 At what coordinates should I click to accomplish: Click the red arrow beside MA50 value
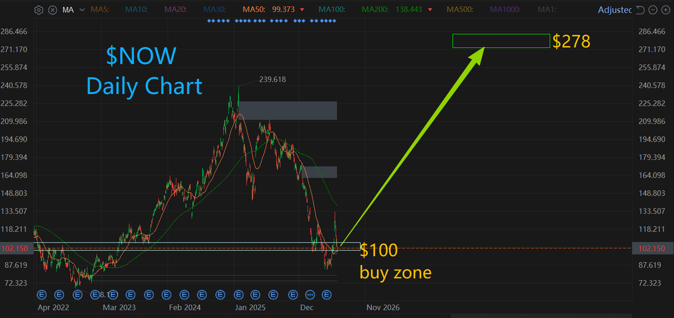(302, 10)
